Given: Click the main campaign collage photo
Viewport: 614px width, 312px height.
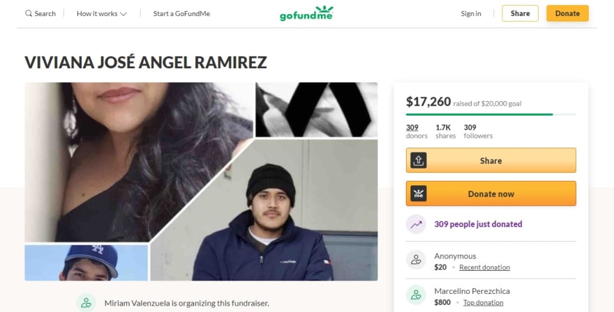Looking at the screenshot, I should 201,181.
